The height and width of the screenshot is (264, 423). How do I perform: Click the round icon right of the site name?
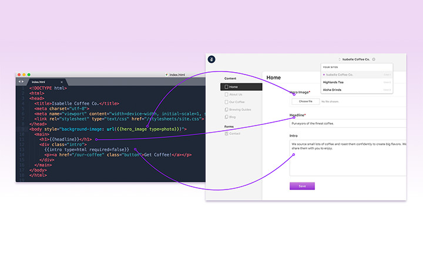374,59
